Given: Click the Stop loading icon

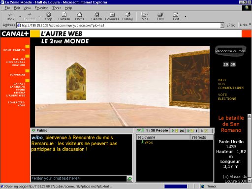Looking at the screenshot, I should pyautogui.click(x=49, y=15).
